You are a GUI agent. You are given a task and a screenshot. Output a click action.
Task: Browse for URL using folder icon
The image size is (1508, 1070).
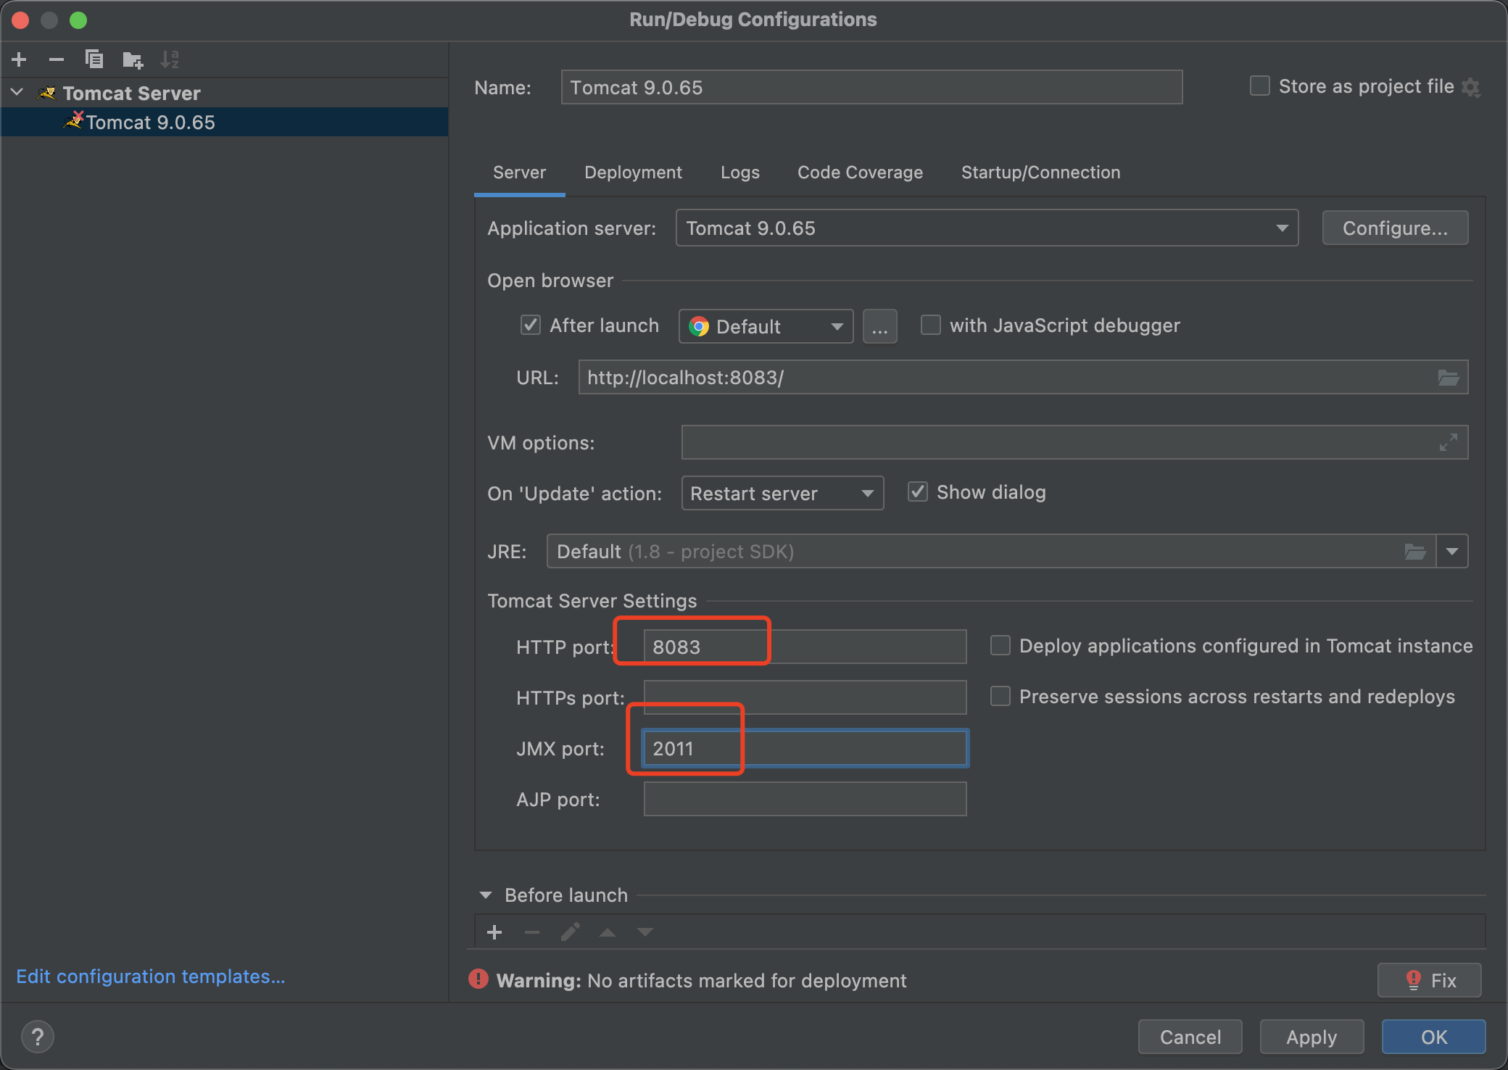coord(1449,378)
